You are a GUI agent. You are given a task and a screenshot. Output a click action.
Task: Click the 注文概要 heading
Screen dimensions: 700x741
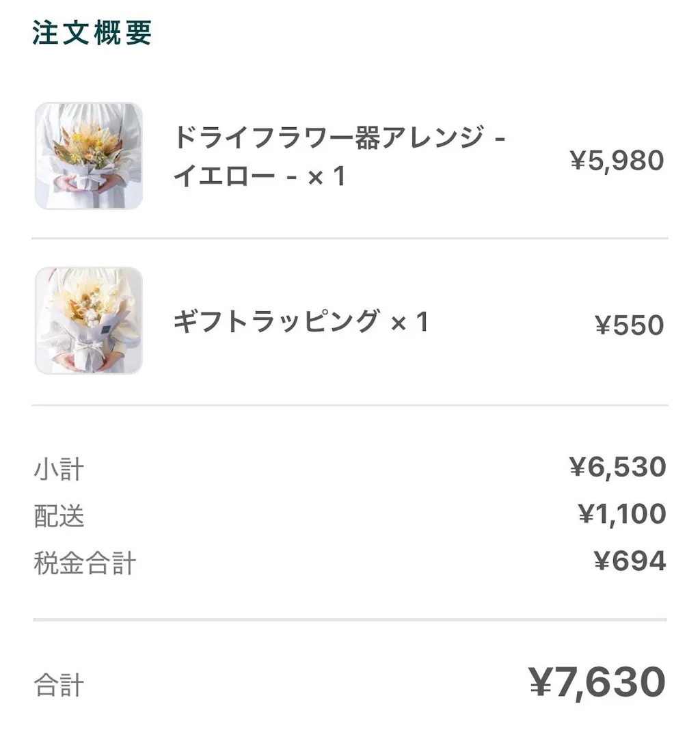click(92, 33)
